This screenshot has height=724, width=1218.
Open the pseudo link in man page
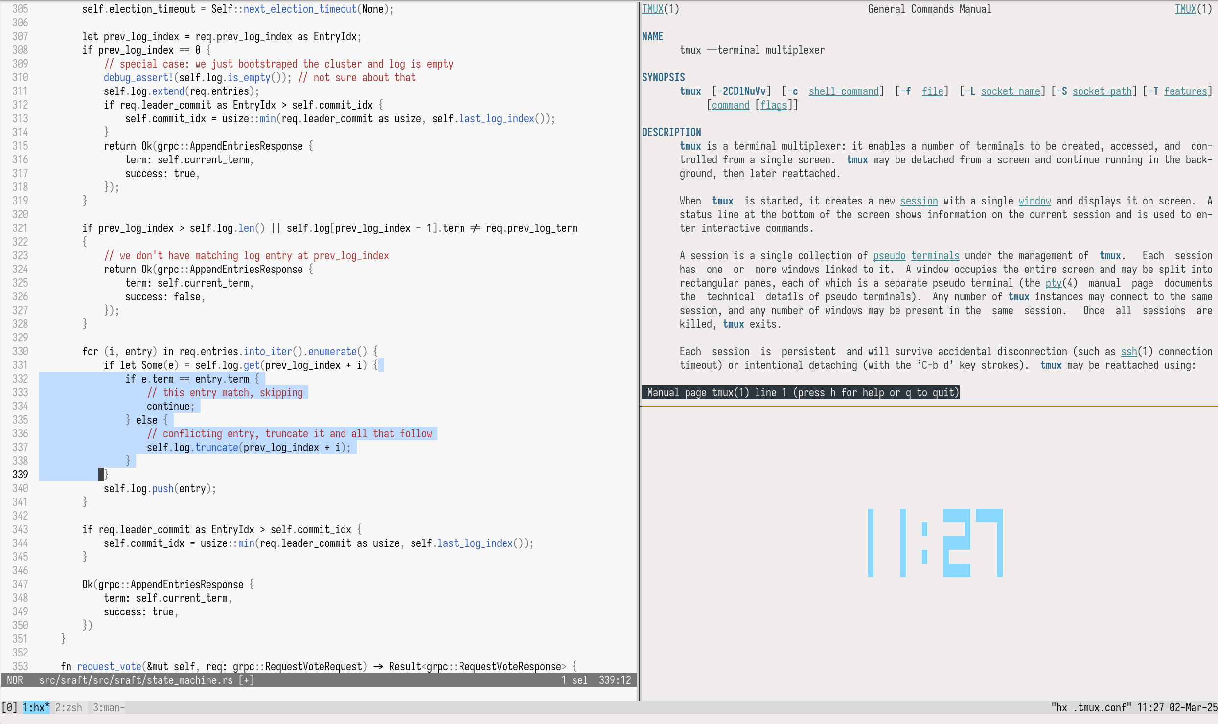click(889, 255)
